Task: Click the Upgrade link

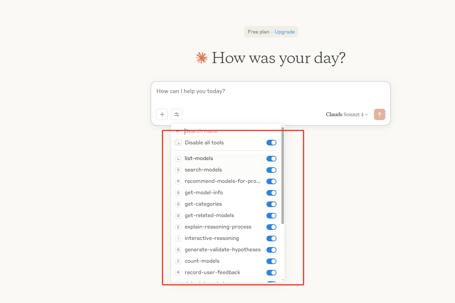Action: click(285, 32)
